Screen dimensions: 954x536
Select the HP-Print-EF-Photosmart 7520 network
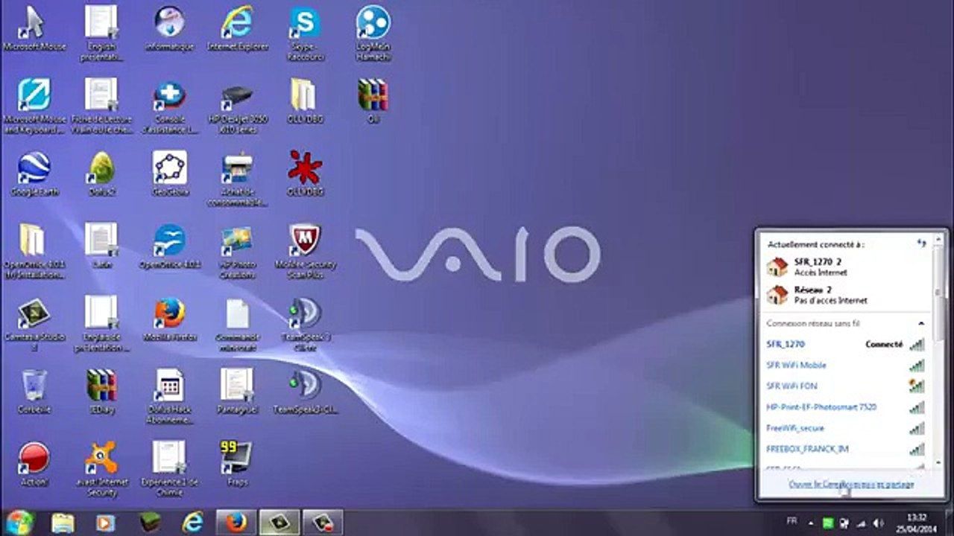coord(845,407)
